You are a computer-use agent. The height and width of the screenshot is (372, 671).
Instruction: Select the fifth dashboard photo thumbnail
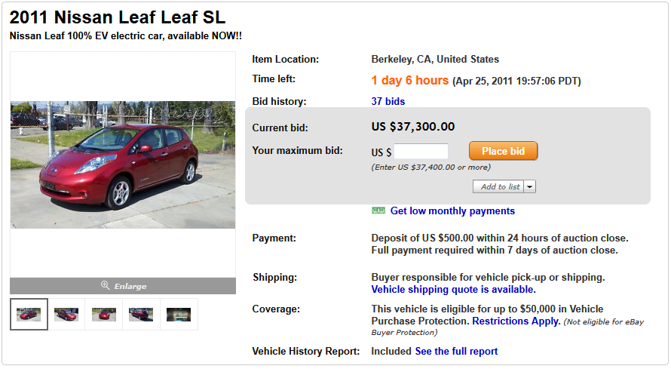(x=179, y=314)
